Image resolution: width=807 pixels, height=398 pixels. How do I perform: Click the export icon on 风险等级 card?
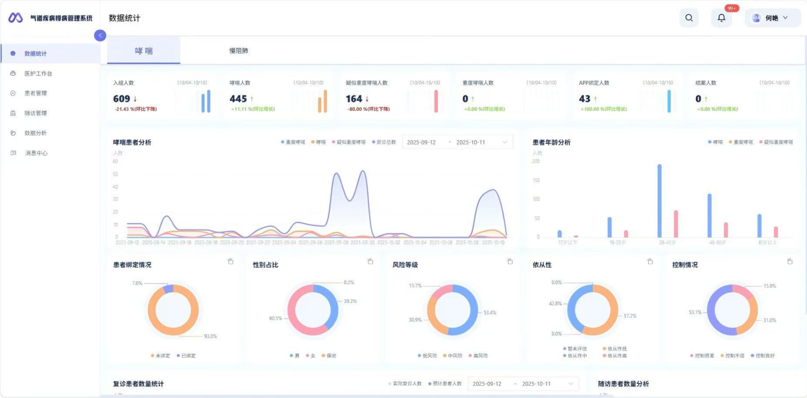[510, 262]
